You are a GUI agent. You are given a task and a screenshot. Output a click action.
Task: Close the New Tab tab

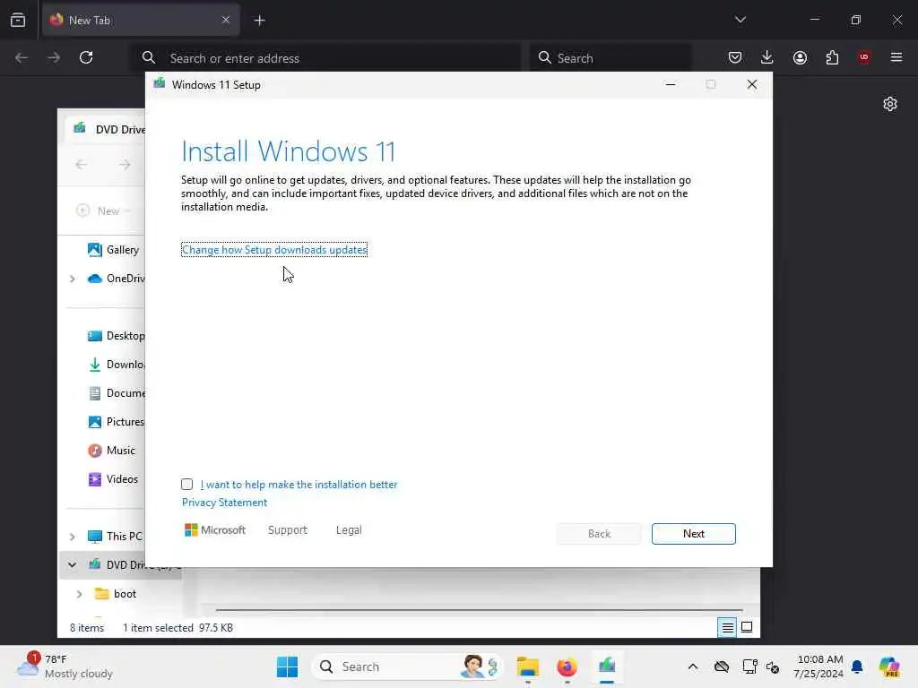click(x=226, y=20)
